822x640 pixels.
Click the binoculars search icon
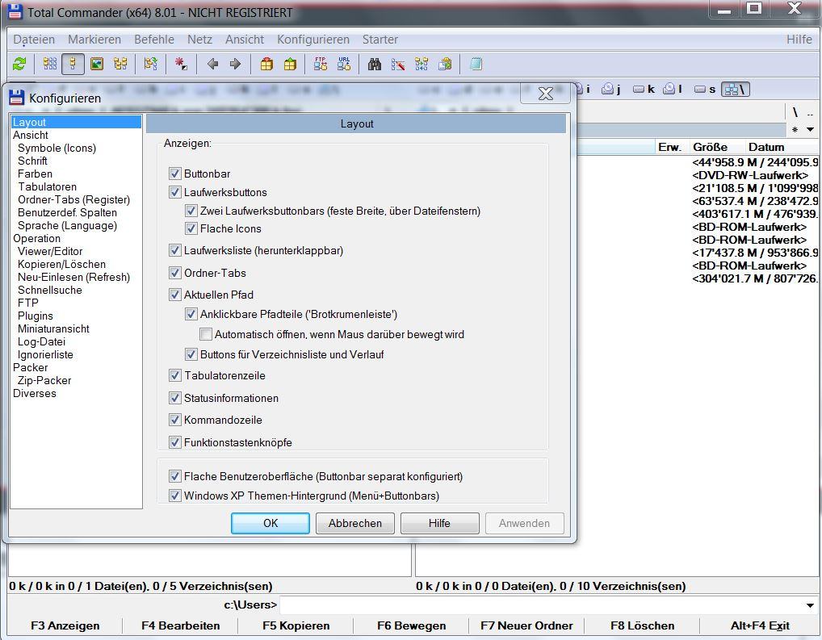[375, 64]
